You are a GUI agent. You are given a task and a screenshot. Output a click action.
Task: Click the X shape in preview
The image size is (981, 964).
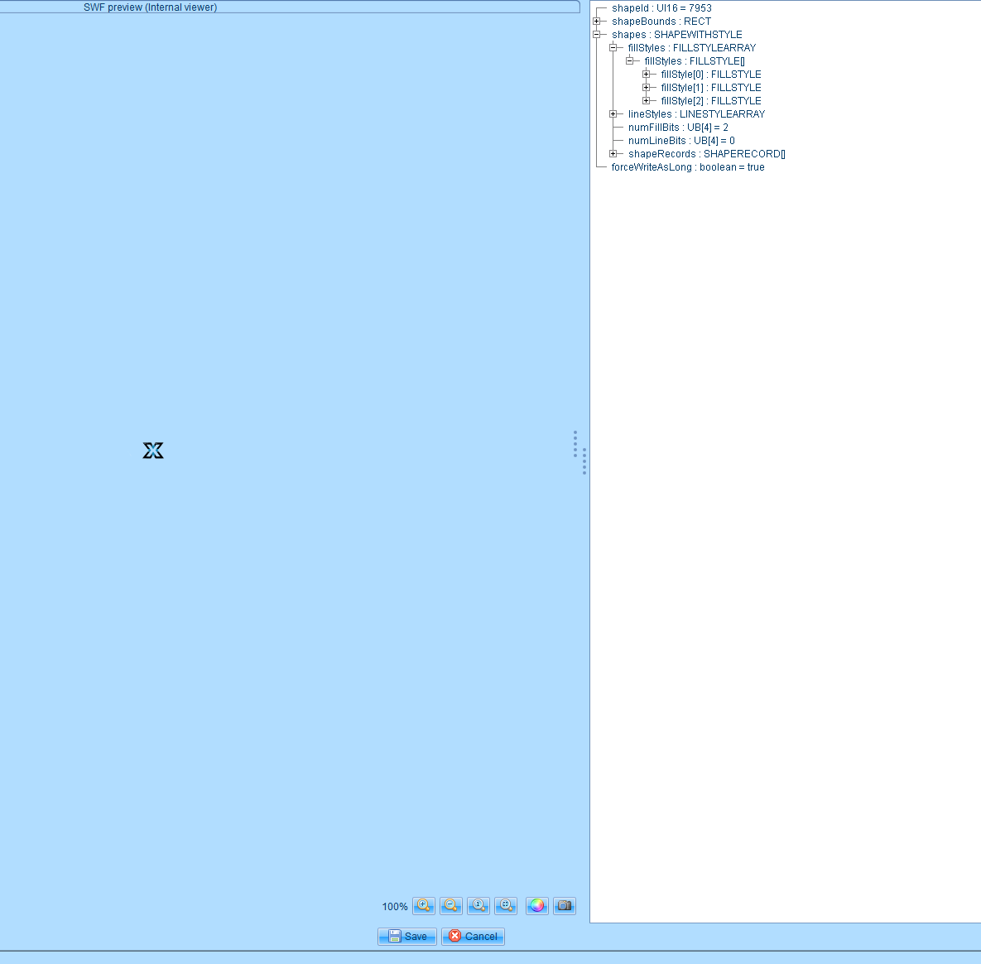[x=153, y=451]
